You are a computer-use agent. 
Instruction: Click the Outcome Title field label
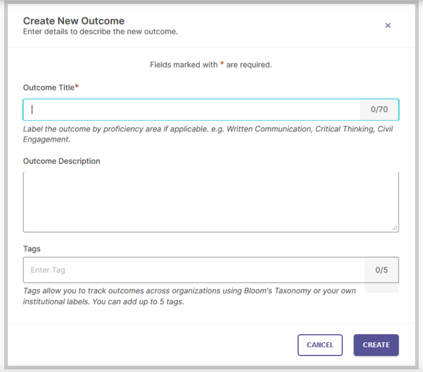coord(49,87)
